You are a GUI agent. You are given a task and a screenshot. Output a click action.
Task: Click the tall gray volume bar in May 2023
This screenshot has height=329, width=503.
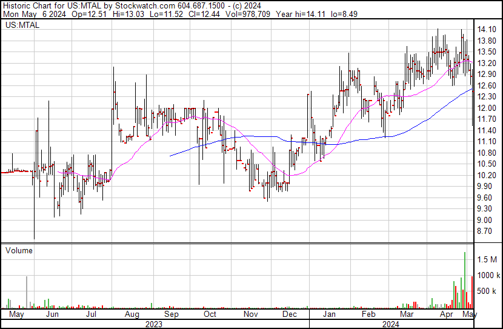point(27,292)
